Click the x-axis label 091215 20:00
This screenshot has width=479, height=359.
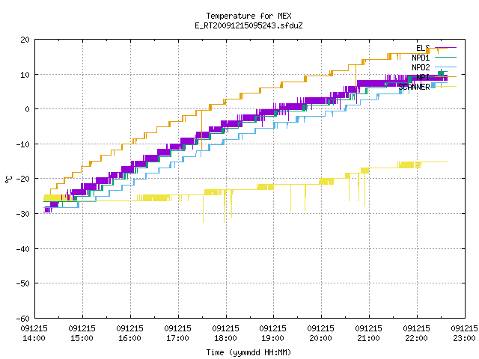(321, 334)
